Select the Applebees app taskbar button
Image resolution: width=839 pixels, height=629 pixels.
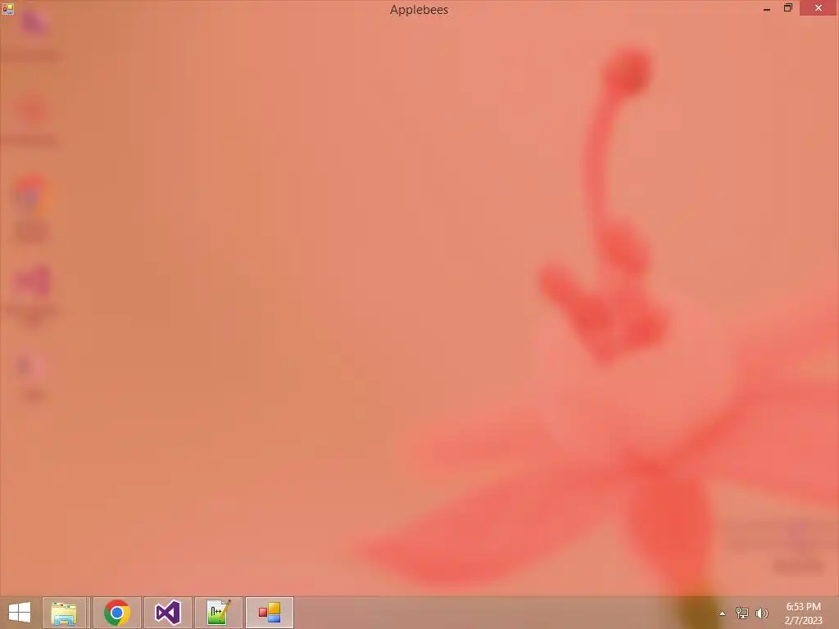click(269, 613)
